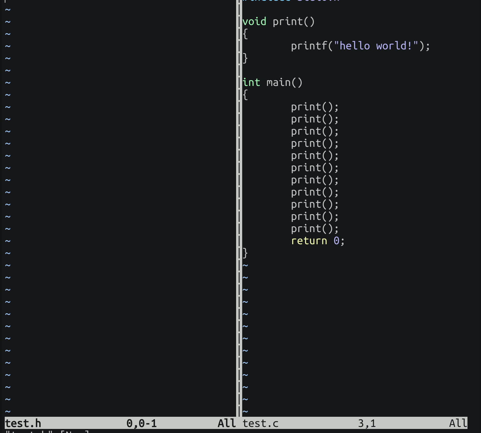The image size is (481, 433).
Task: Click the closing brace below "return 0;"
Action: click(x=245, y=253)
